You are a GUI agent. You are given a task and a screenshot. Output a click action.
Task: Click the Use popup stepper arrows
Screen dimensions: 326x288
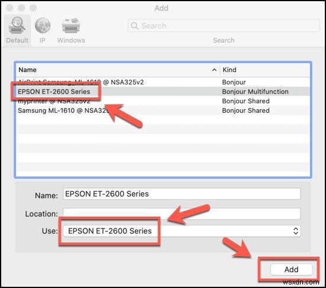pyautogui.click(x=296, y=231)
